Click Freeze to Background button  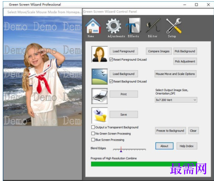click(x=170, y=131)
